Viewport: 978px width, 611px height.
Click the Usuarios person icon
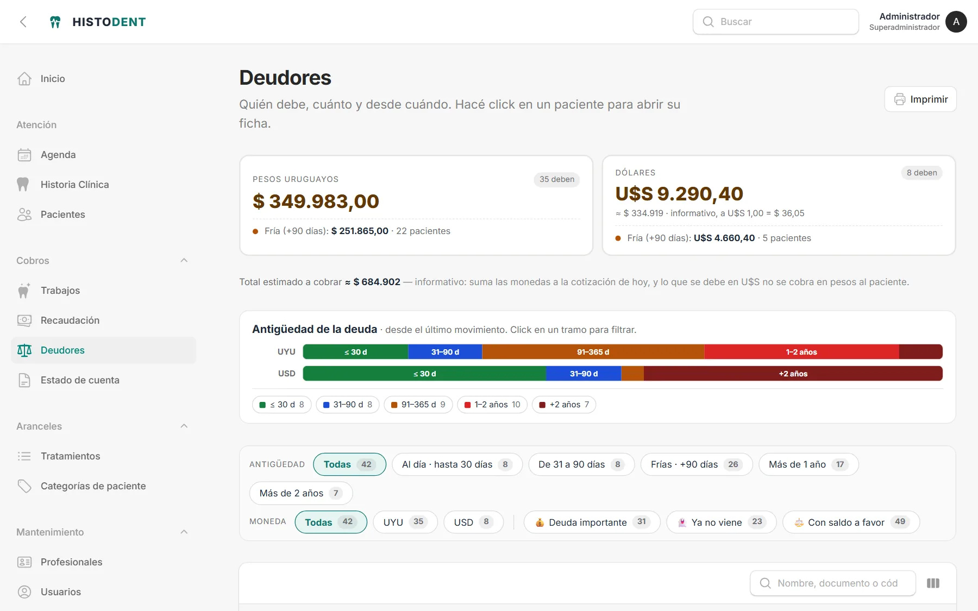pyautogui.click(x=24, y=592)
